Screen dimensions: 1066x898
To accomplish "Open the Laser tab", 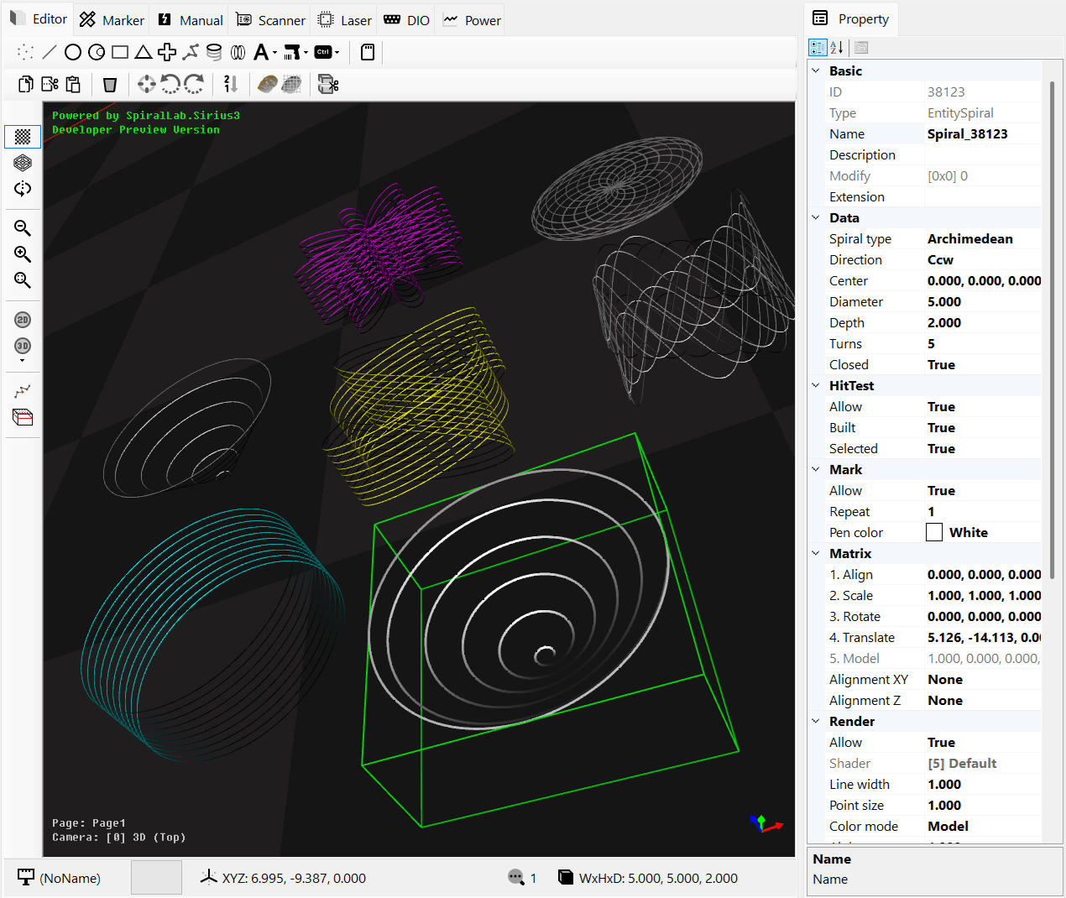I will [345, 20].
